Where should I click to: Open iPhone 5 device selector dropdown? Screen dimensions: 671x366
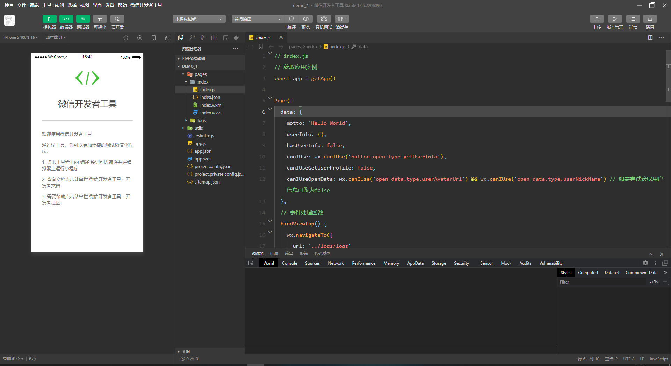coord(21,37)
